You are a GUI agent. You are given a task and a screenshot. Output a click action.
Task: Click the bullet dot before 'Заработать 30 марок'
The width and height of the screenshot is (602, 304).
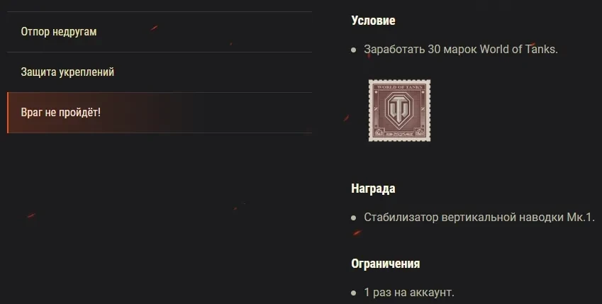coord(354,50)
